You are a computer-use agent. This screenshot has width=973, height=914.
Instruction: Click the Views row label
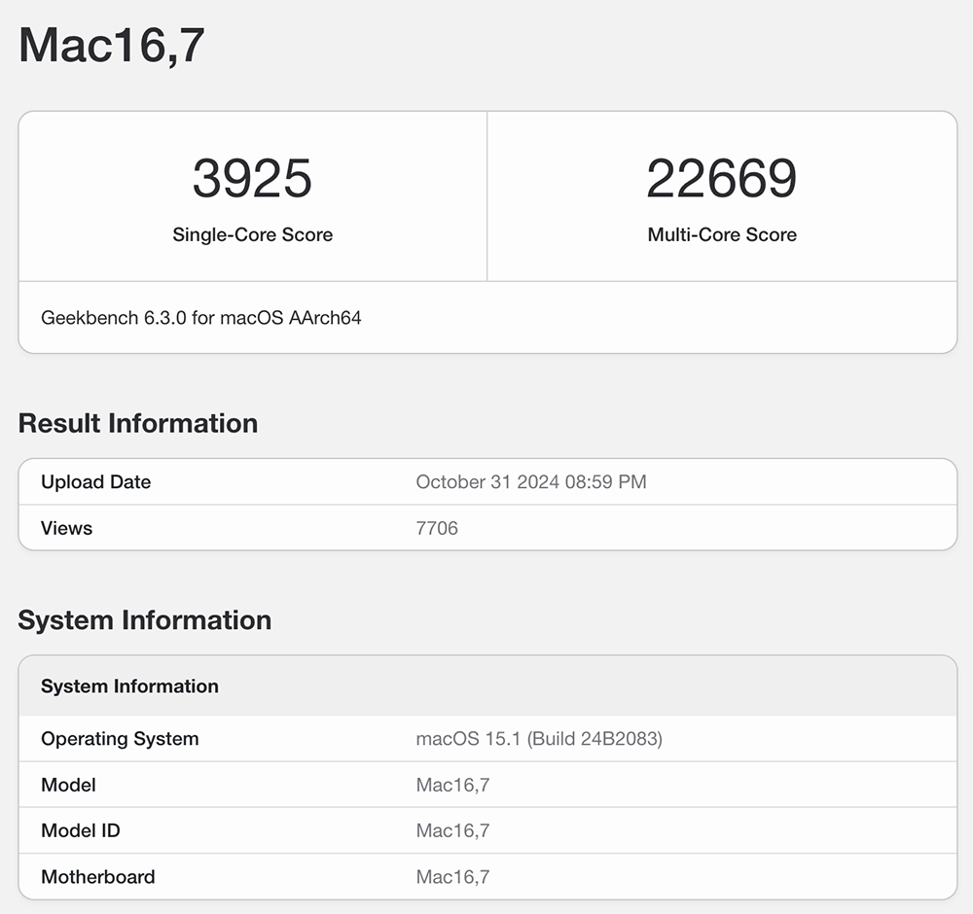(66, 528)
